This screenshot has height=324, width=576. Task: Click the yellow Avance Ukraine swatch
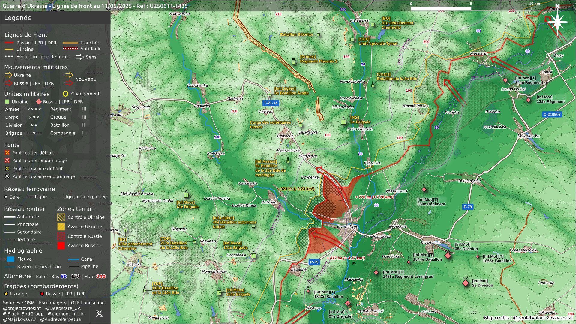click(x=61, y=226)
